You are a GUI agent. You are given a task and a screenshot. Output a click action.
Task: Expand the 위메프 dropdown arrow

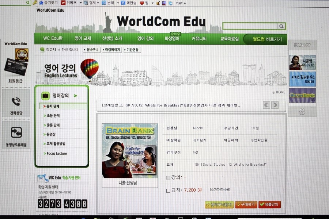(x=80, y=3)
